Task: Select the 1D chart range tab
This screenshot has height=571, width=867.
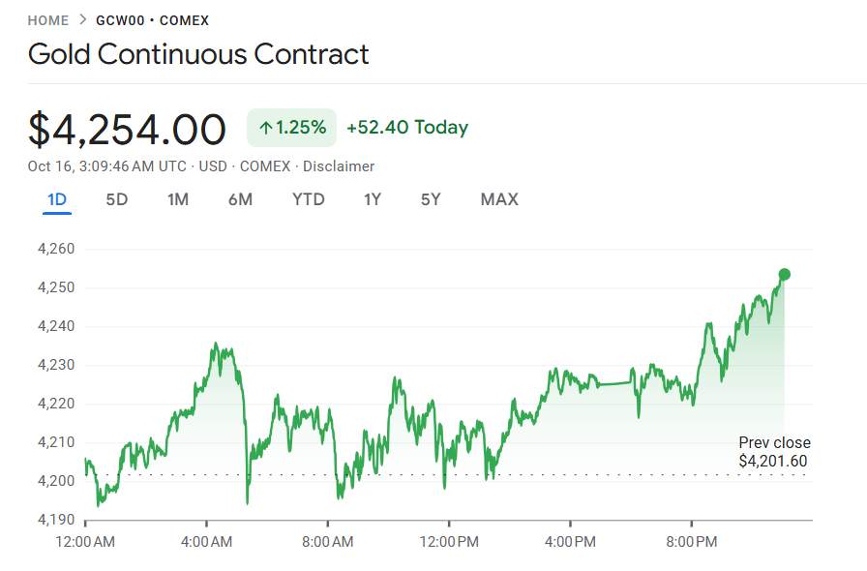Action: click(x=57, y=200)
